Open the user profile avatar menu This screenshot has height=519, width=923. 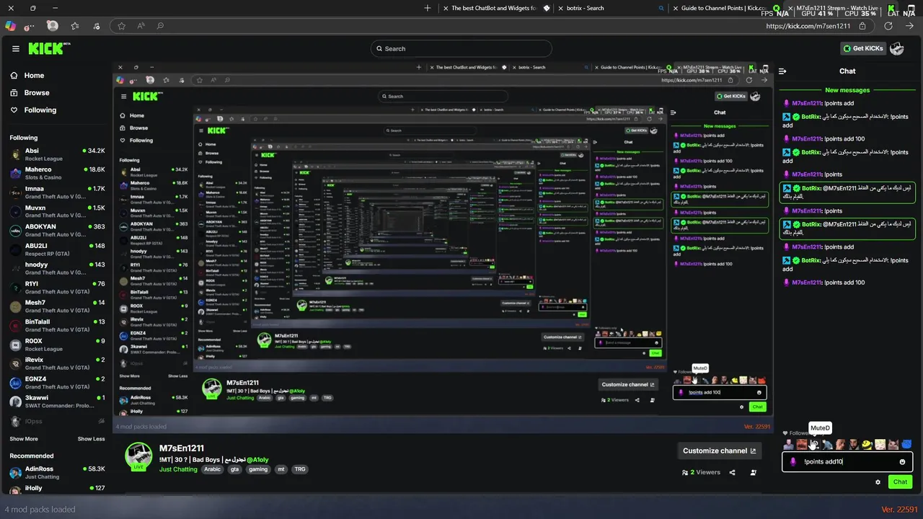pos(897,48)
